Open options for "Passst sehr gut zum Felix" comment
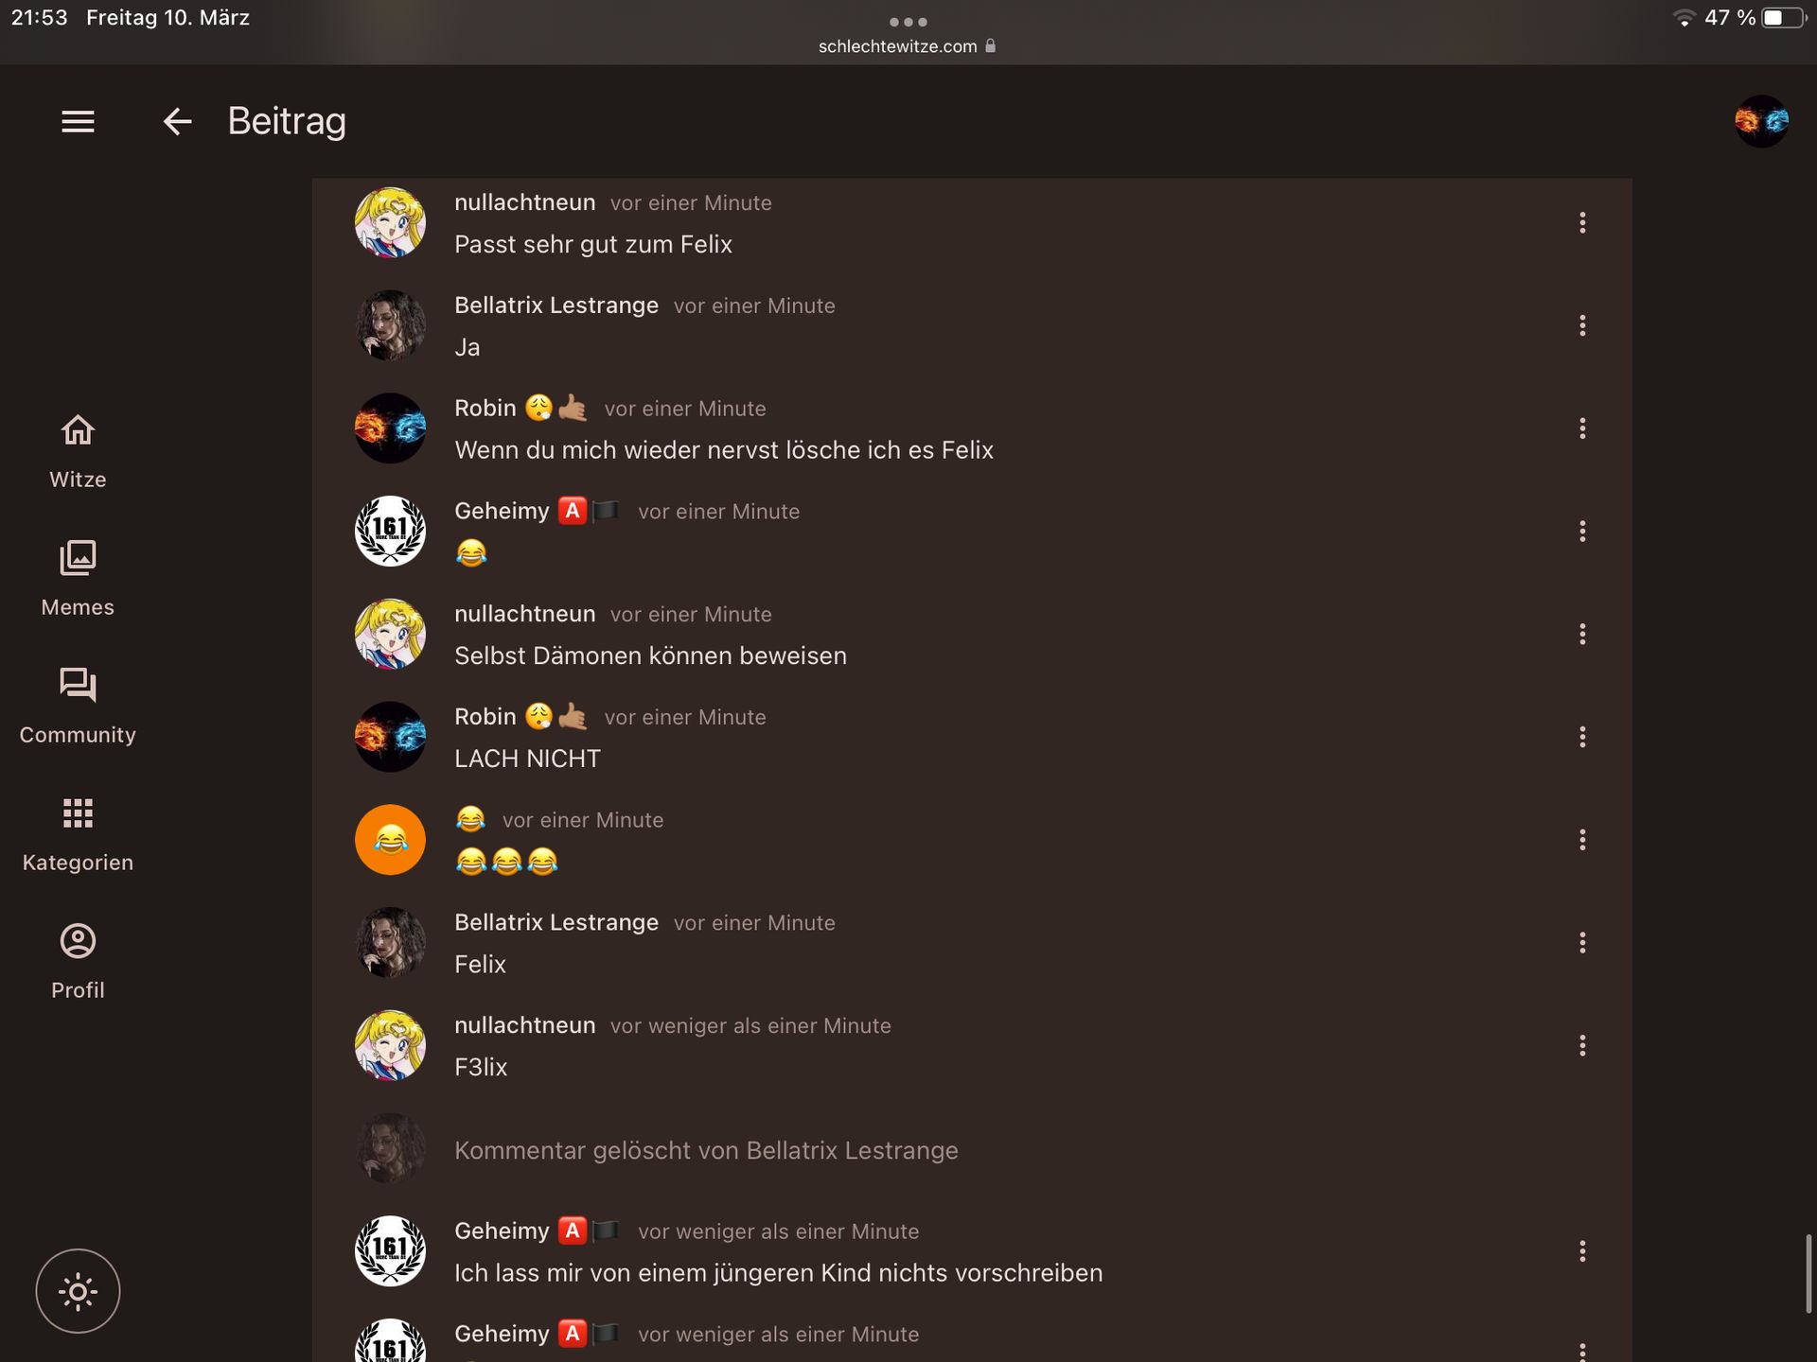Viewport: 1817px width, 1362px height. [1582, 222]
